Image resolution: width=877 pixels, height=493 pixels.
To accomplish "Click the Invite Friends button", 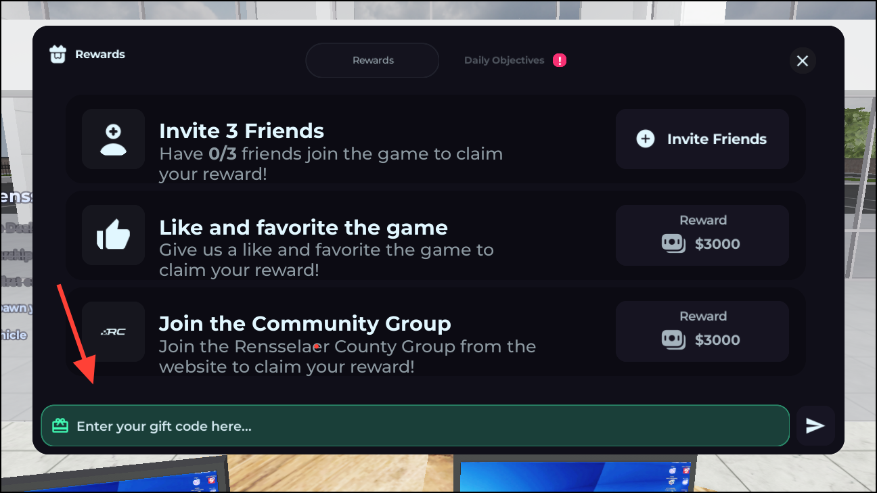I will (702, 139).
